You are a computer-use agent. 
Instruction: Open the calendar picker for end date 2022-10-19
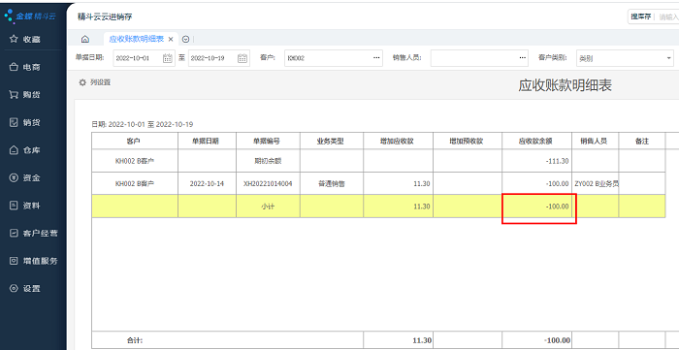click(x=242, y=58)
